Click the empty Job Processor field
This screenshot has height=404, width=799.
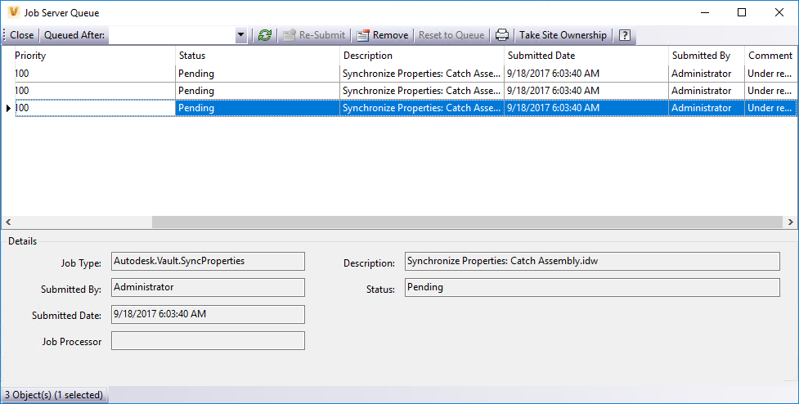[x=208, y=341]
